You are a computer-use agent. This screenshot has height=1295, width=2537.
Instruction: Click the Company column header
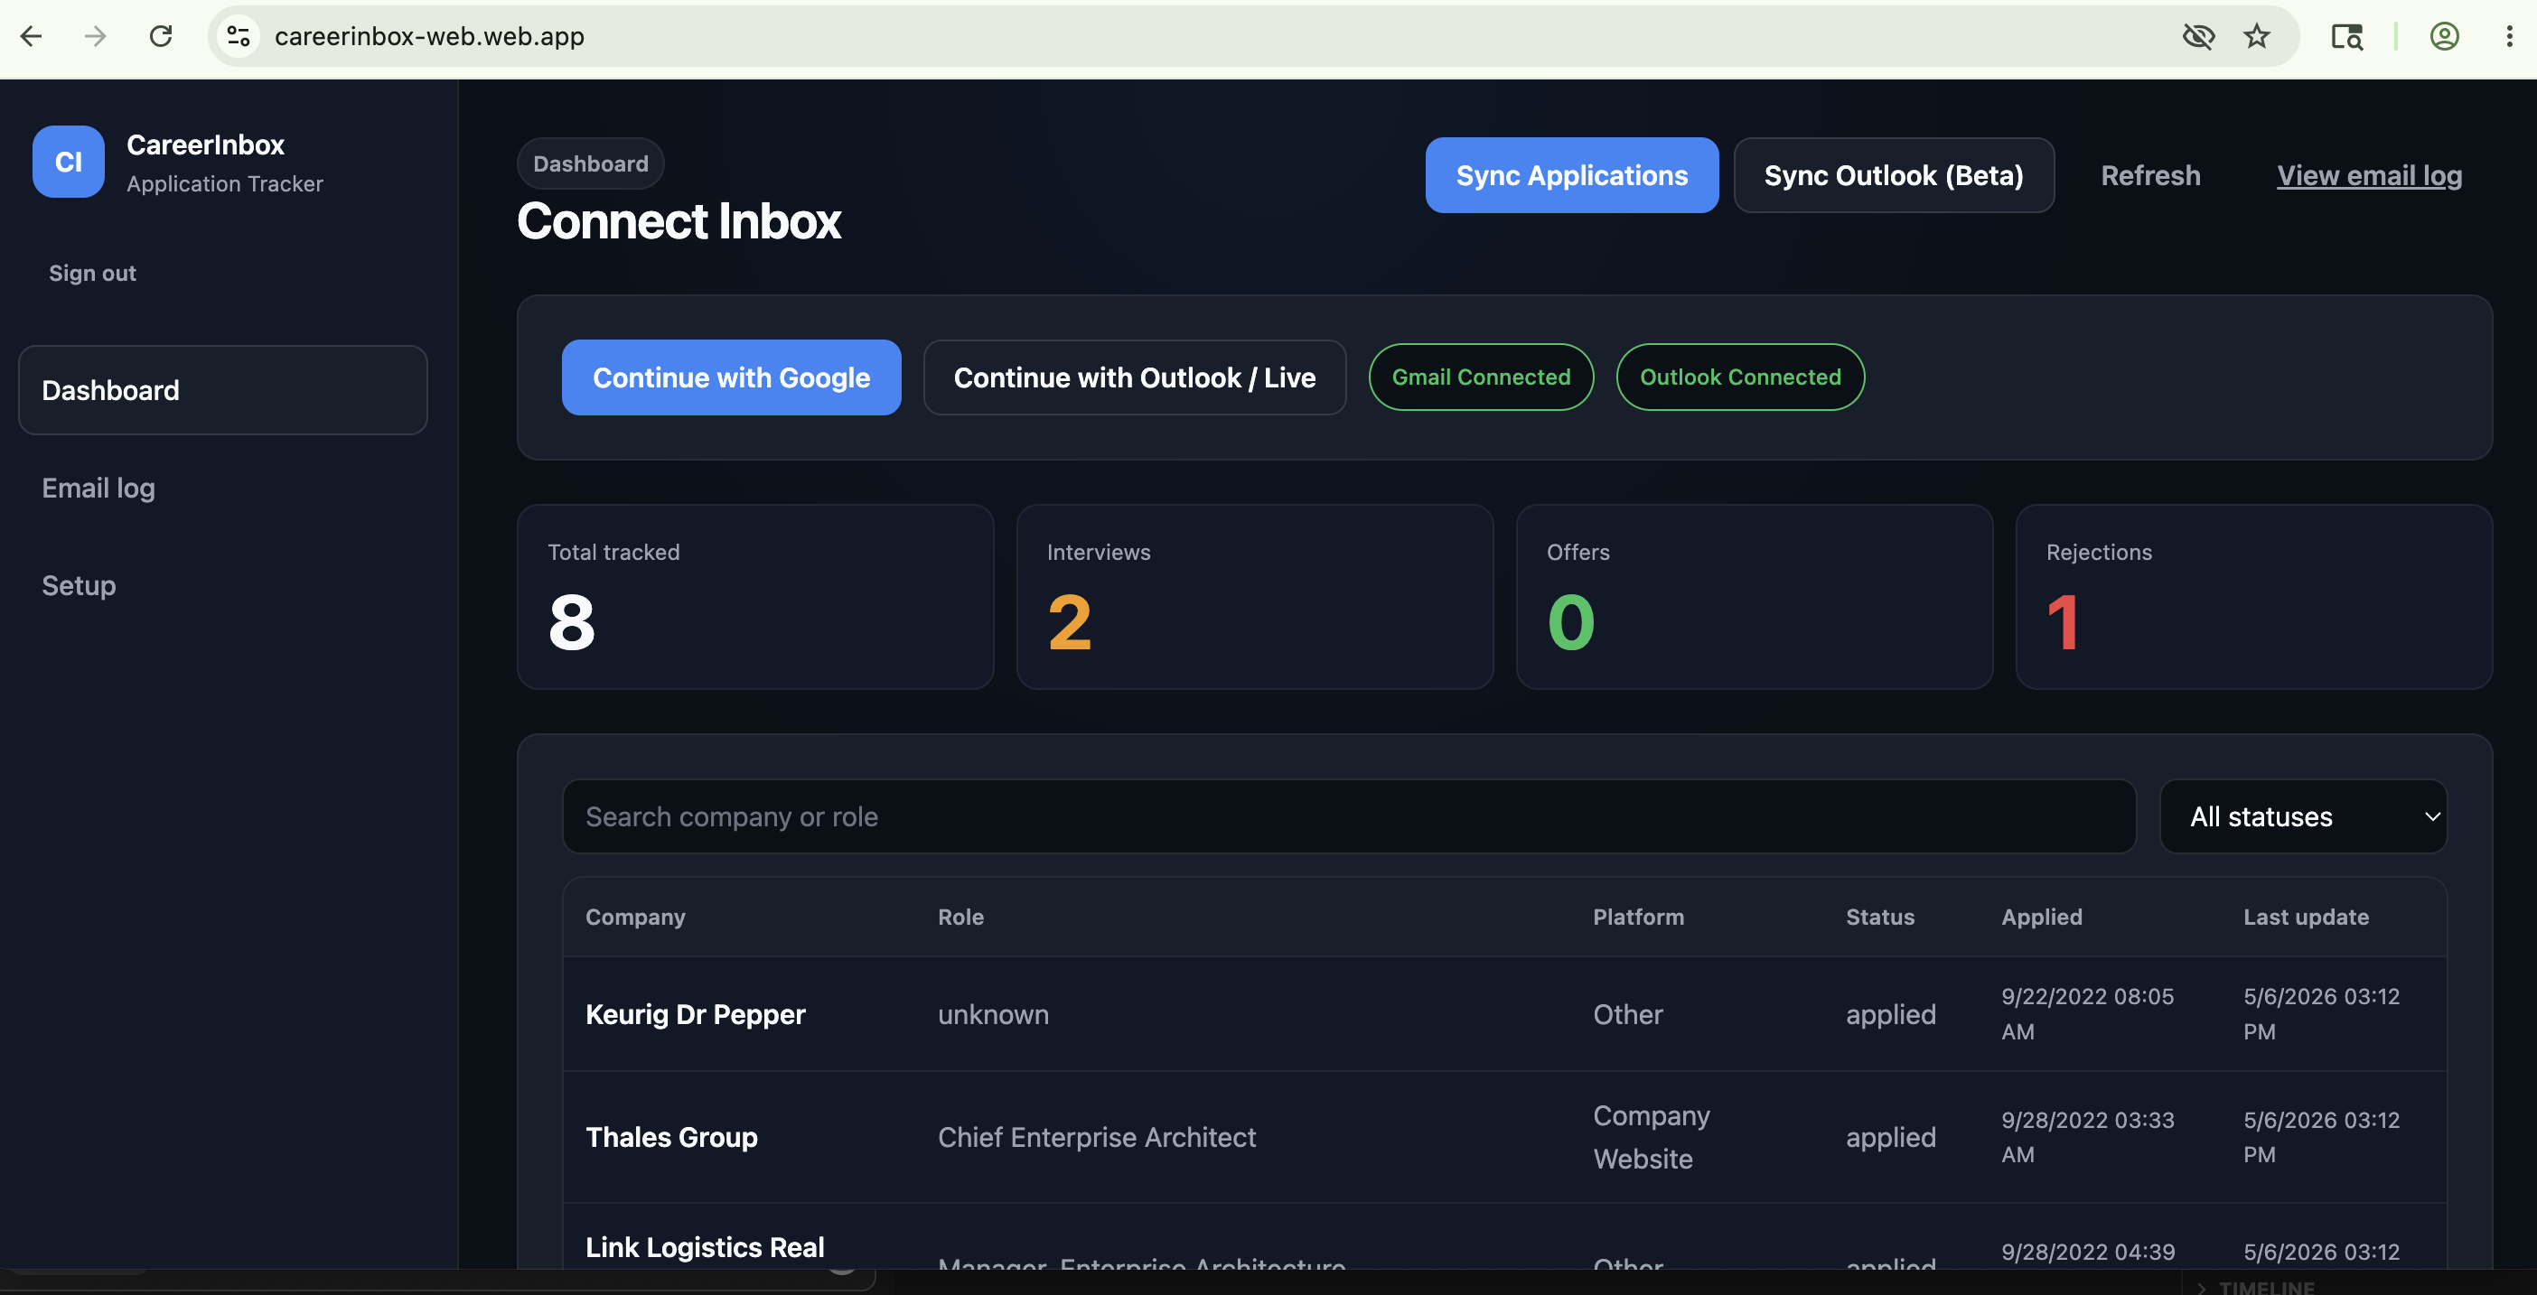tap(635, 916)
